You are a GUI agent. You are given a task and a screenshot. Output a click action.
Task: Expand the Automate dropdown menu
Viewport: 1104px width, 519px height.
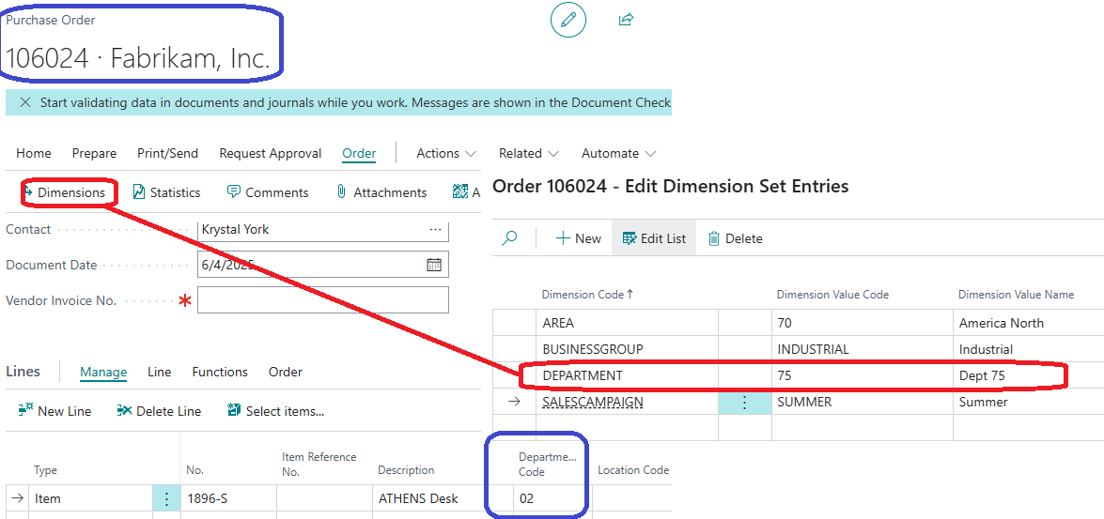pos(619,153)
